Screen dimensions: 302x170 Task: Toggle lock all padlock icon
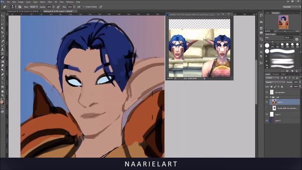click(x=282, y=87)
